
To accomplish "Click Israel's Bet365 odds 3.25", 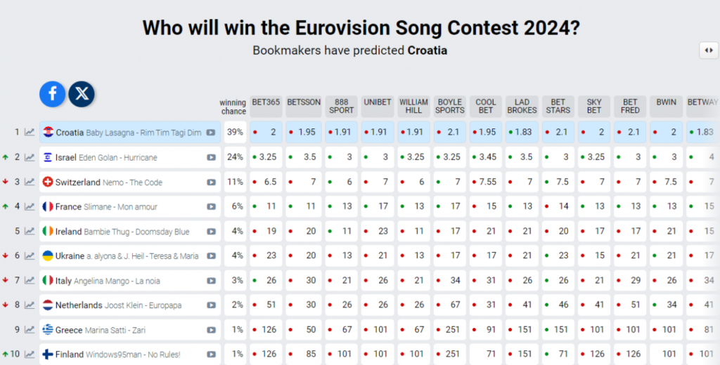I will (266, 157).
